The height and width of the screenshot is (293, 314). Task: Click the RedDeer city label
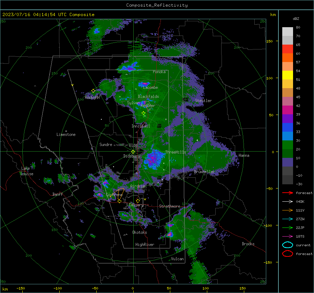click(x=148, y=106)
